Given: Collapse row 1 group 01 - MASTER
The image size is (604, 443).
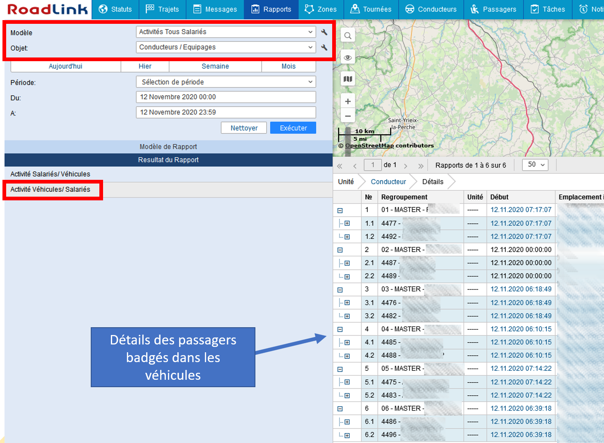Looking at the screenshot, I should point(340,210).
